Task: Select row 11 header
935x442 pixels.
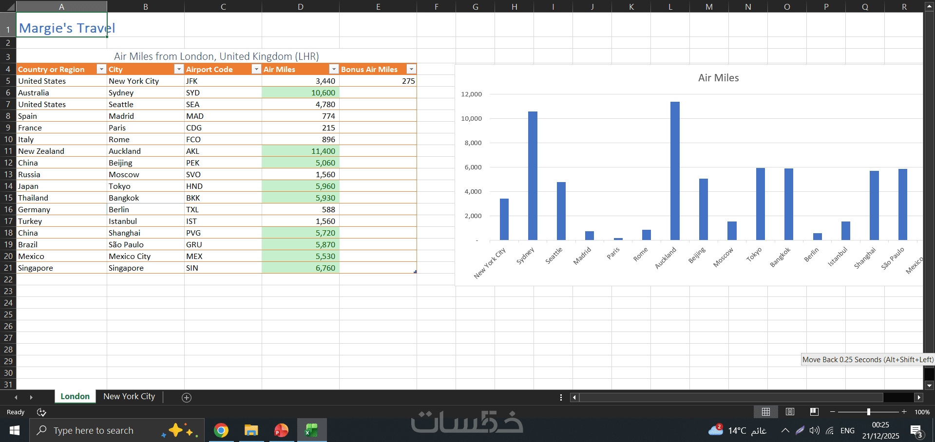Action: click(x=8, y=151)
